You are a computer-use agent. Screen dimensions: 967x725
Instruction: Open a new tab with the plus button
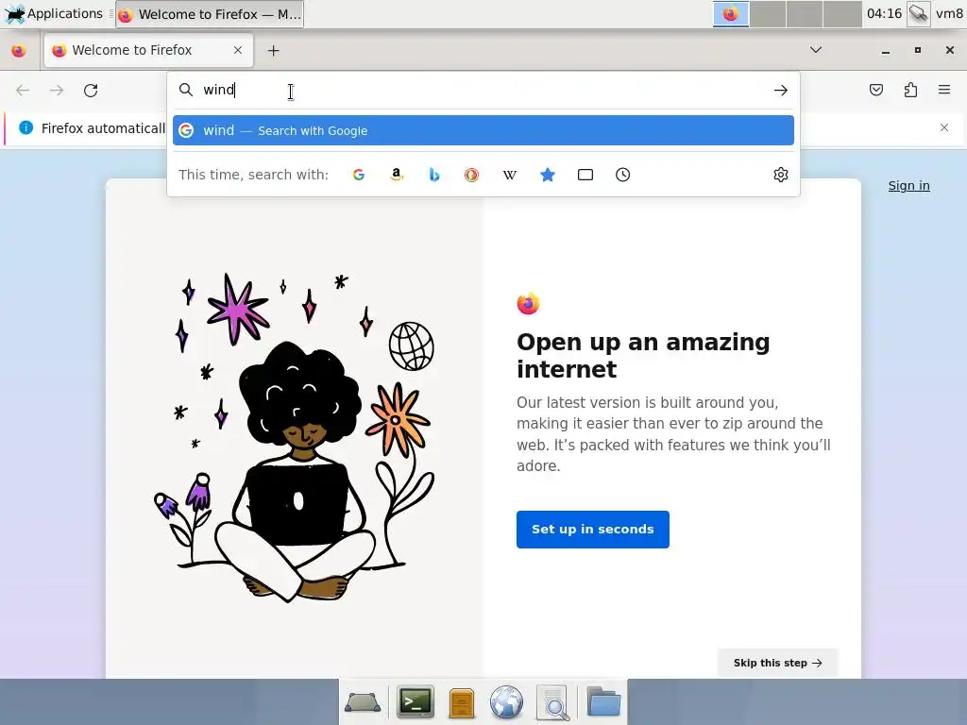[x=273, y=51]
